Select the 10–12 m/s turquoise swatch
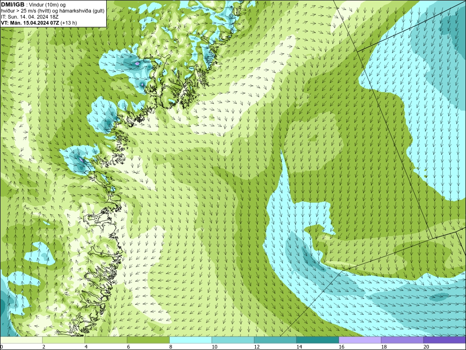Viewport: 466px width, 350px height. pos(233,340)
